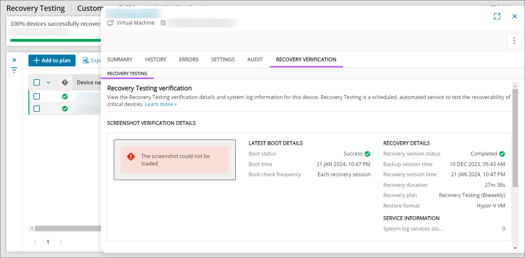
Task: Click the Export icon in toolbar
Action: 85,60
